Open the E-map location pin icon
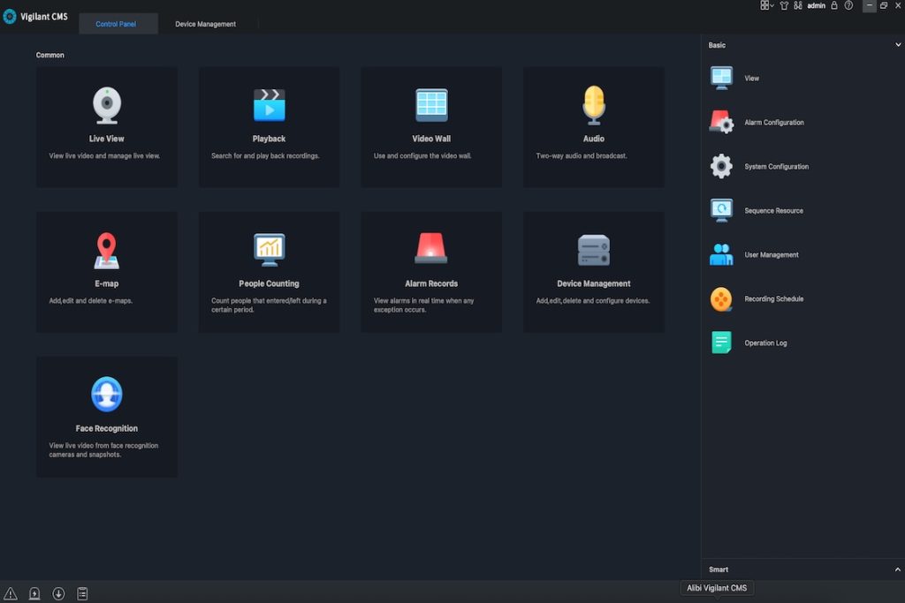Image resolution: width=905 pixels, height=603 pixels. [x=107, y=250]
